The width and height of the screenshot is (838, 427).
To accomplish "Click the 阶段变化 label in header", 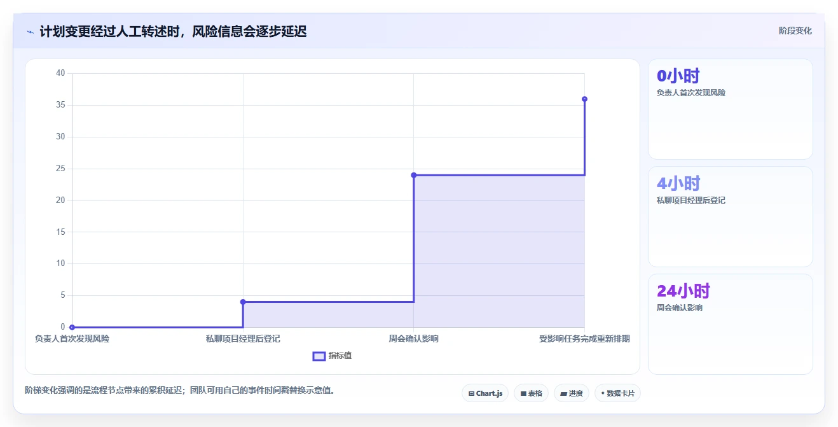I will [795, 31].
